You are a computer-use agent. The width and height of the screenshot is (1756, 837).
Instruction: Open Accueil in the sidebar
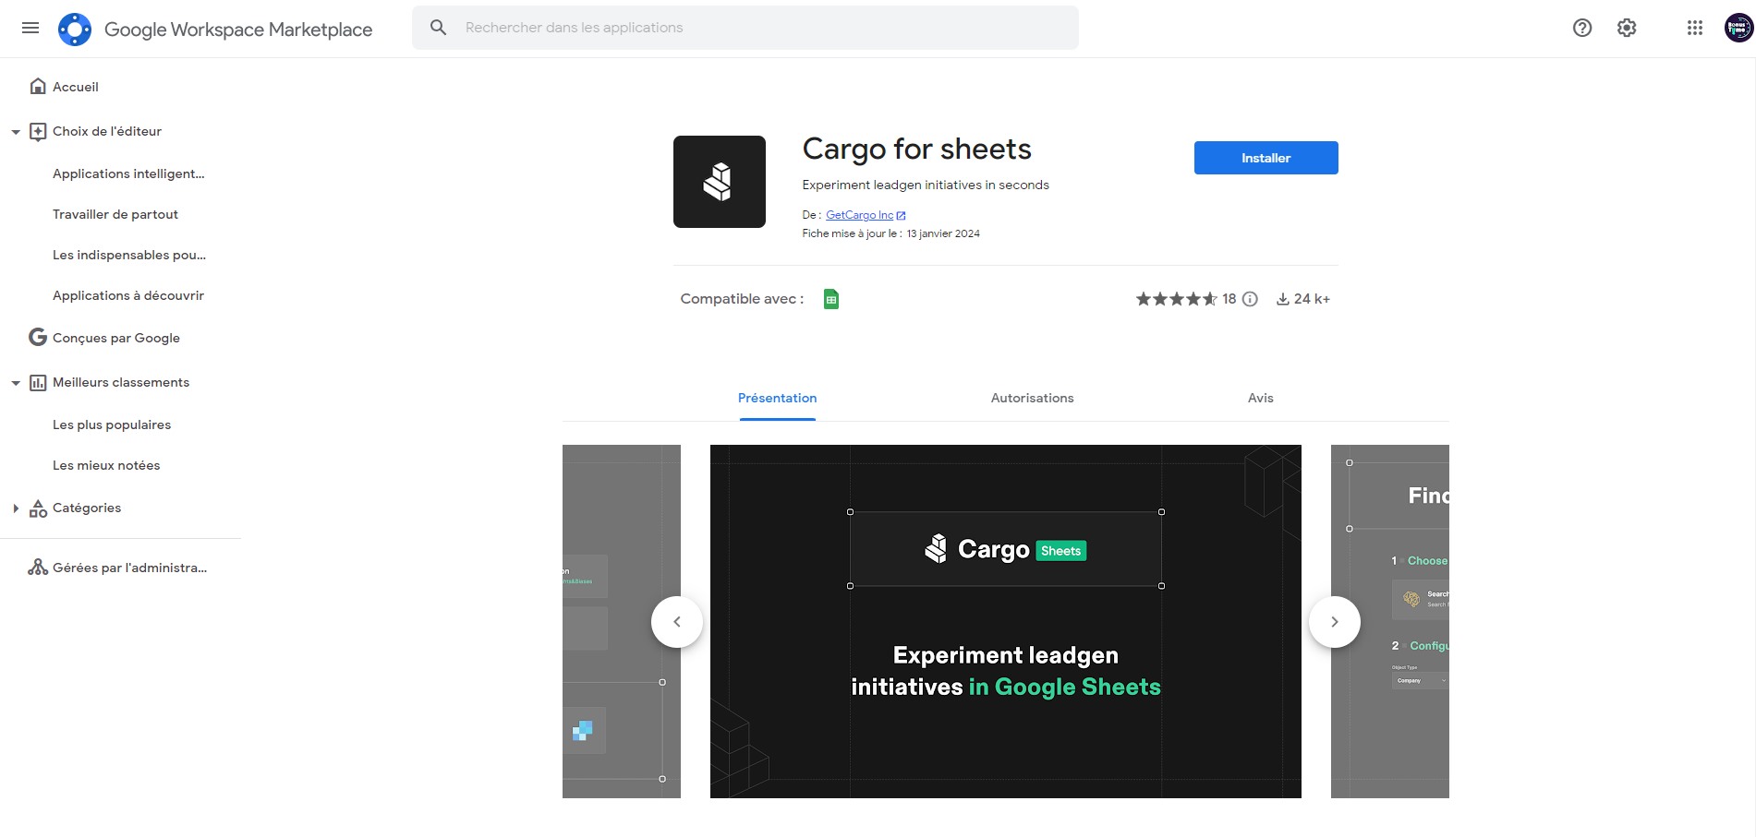coord(76,87)
